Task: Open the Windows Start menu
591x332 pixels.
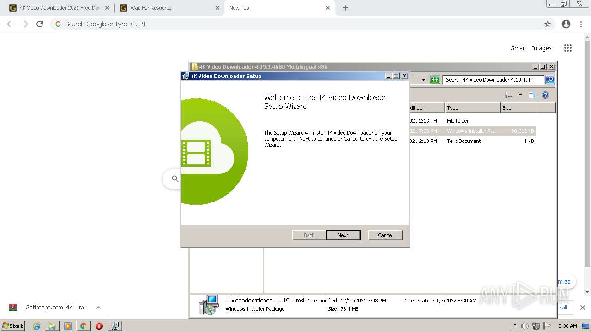Action: coord(12,326)
